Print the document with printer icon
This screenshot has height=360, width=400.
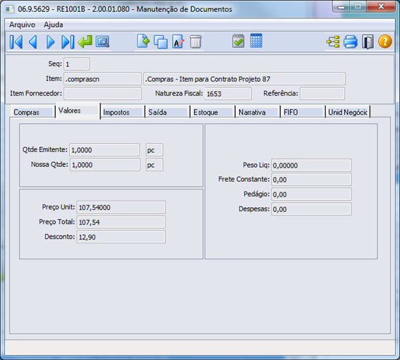coord(351,42)
